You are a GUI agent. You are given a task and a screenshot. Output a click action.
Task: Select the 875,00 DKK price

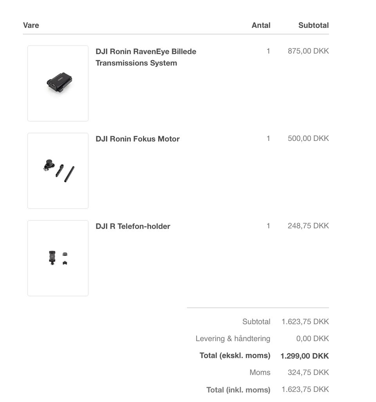[x=308, y=51]
